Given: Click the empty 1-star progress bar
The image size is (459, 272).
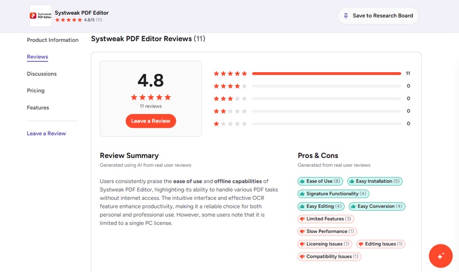Looking at the screenshot, I should [x=326, y=124].
